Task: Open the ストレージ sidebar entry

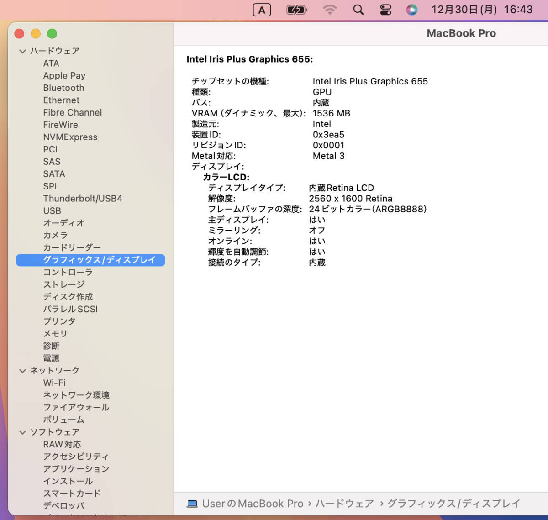Action: (64, 284)
